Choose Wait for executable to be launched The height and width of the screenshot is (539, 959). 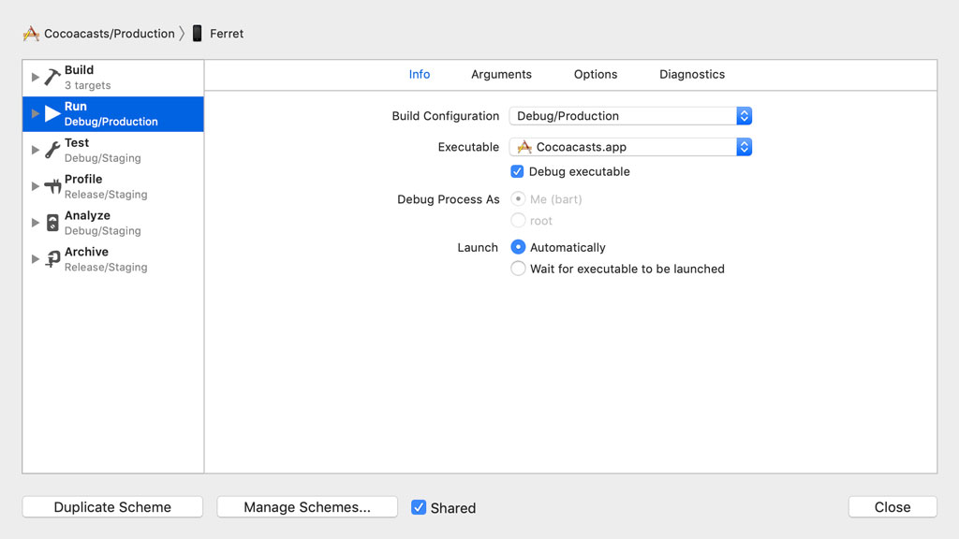(x=518, y=269)
